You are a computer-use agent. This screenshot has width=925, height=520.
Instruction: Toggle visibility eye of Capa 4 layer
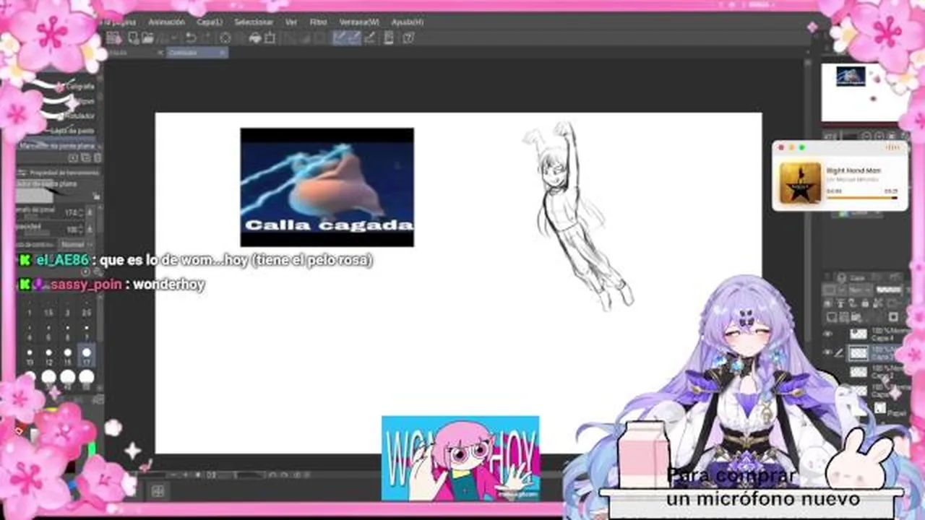pos(828,334)
